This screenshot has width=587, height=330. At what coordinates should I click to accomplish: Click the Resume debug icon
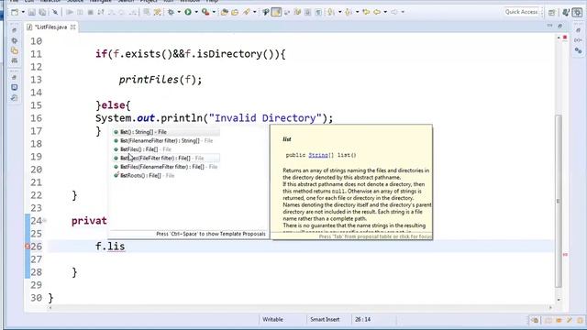70,12
